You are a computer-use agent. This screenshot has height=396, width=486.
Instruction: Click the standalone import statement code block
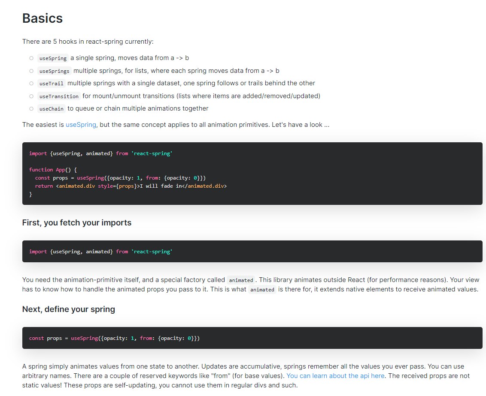[100, 252]
